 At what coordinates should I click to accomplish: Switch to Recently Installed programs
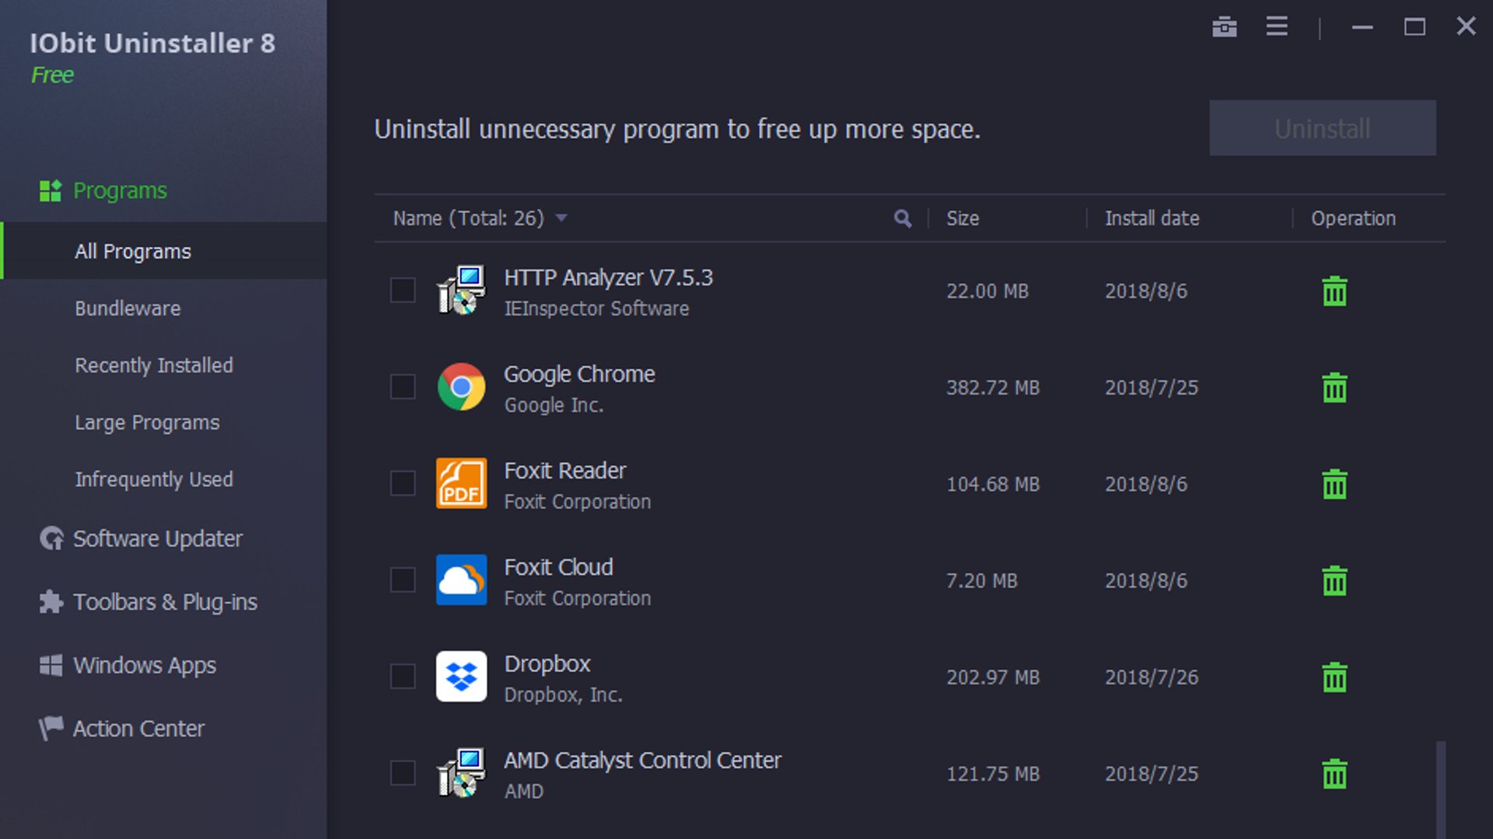coord(154,365)
